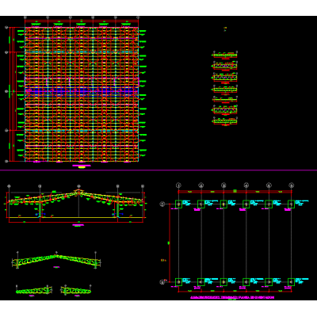Viewport: 317px width, 317px height.
Task: Select the bottom-right green footing square in the foundation plan
Action: pos(291,282)
